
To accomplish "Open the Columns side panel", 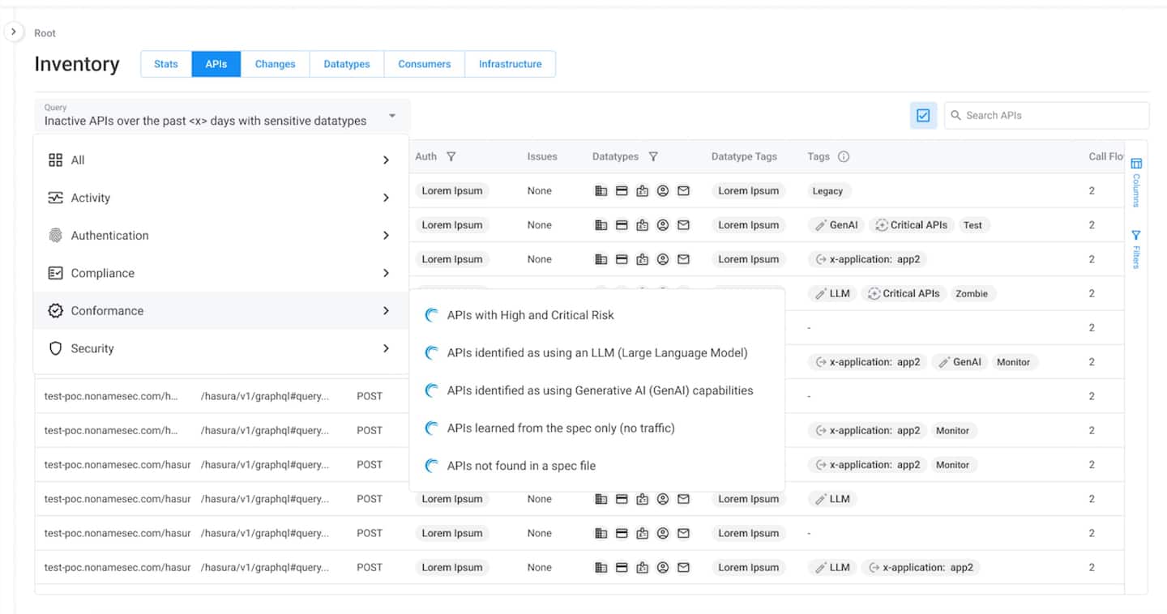I will [x=1136, y=182].
